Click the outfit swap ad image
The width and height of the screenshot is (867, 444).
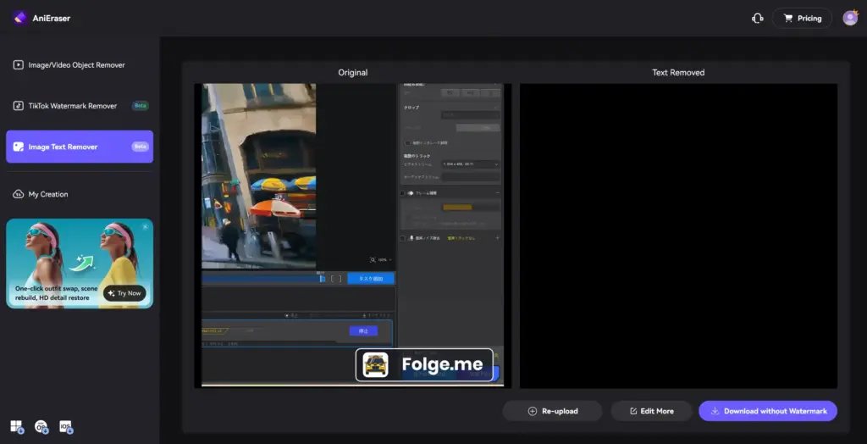click(x=80, y=264)
